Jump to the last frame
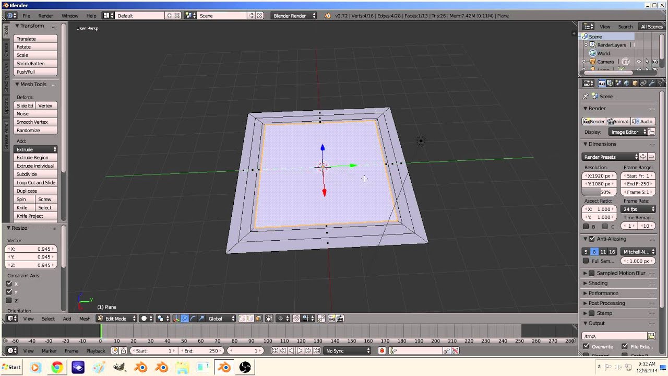668x376 pixels. tap(316, 351)
